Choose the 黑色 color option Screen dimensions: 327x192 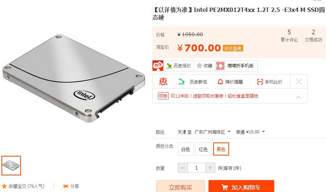221,149
